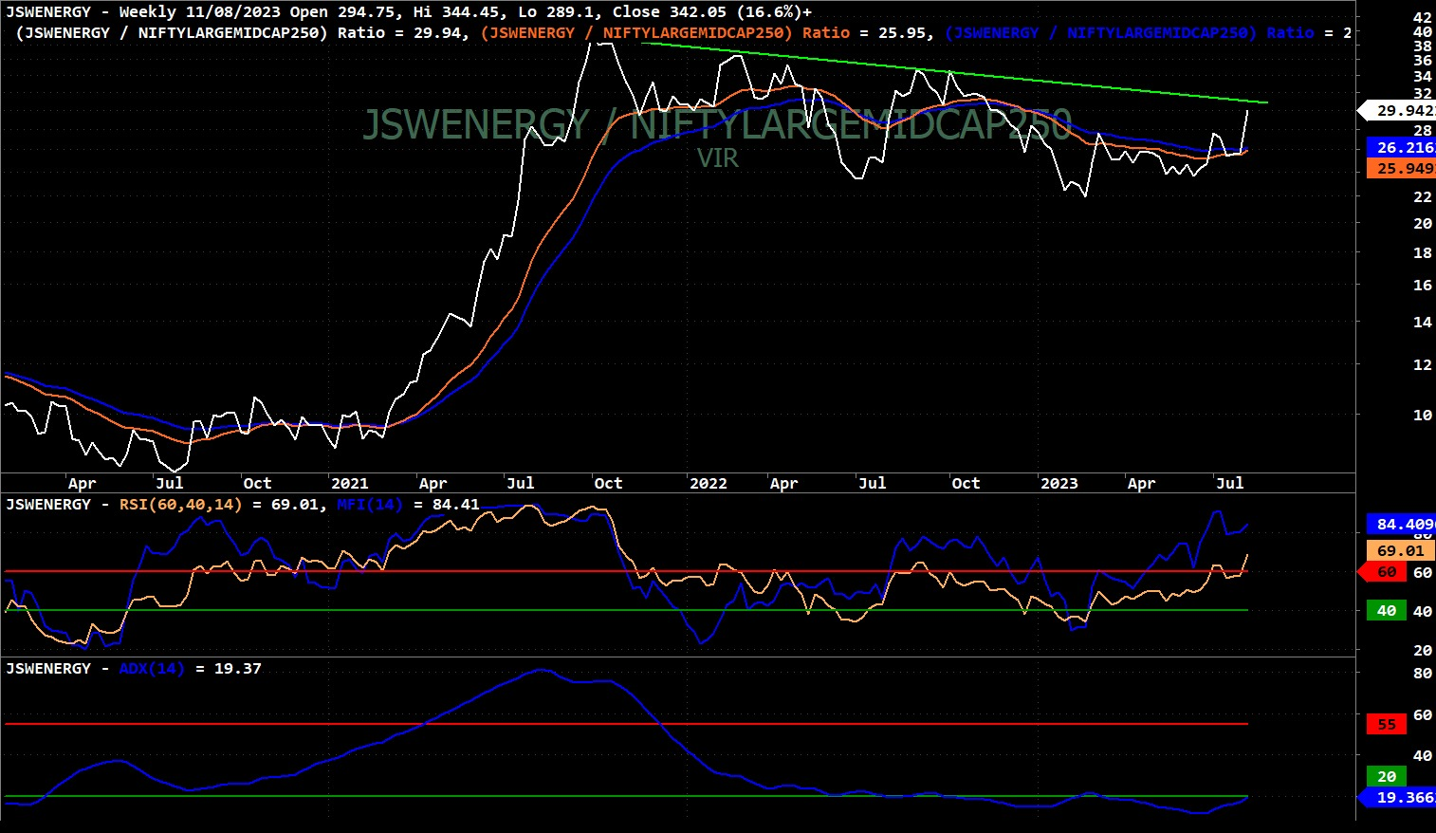Click the orange 69.01 RSI value tag
The image size is (1436, 833).
[1400, 551]
